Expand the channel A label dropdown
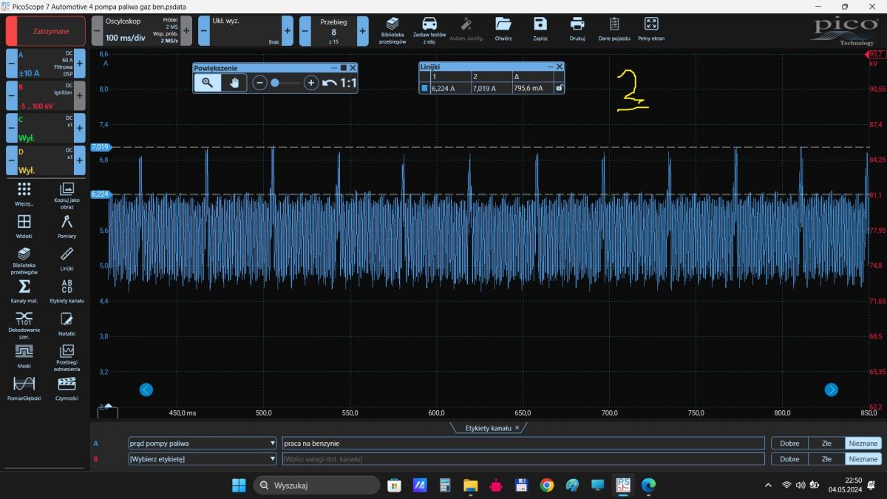 coord(272,444)
